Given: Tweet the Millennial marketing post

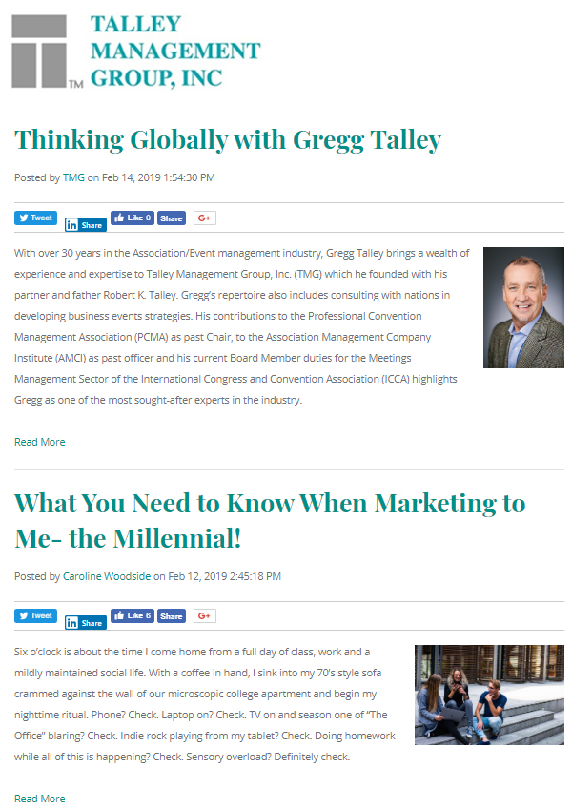Looking at the screenshot, I should coord(36,615).
